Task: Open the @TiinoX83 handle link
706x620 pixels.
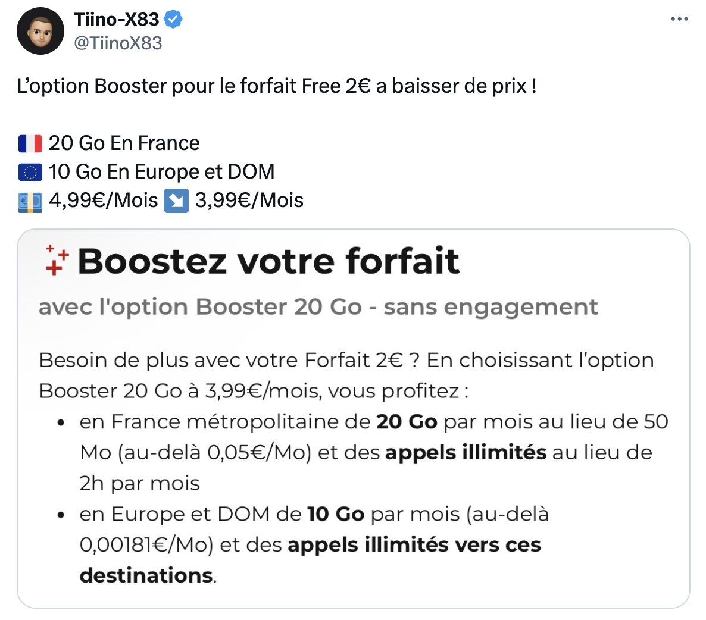Action: 118,43
